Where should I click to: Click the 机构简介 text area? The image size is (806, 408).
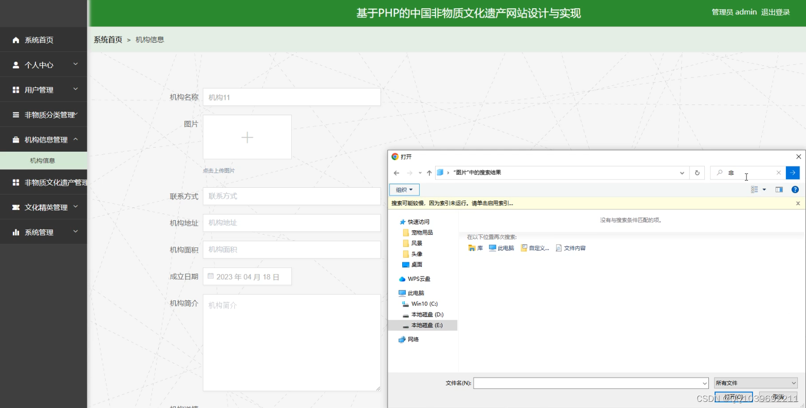(x=292, y=342)
